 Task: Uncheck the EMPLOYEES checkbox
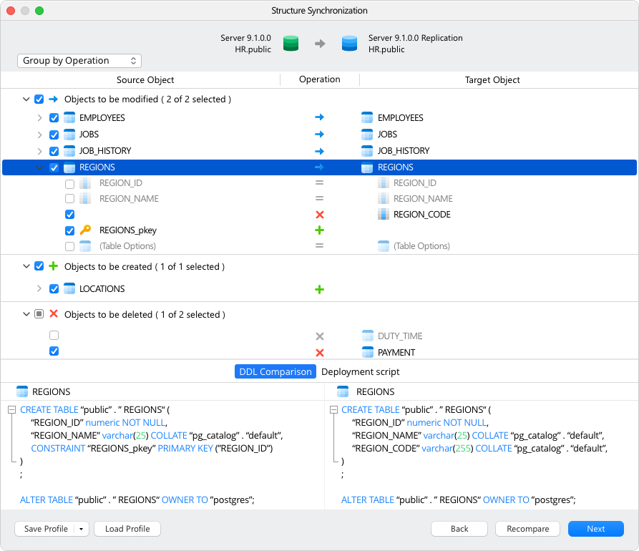tap(54, 118)
